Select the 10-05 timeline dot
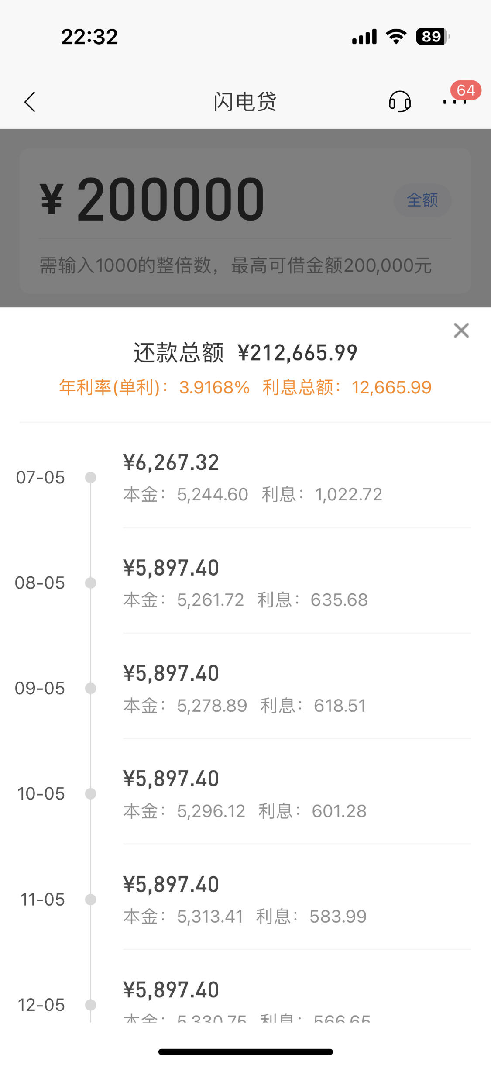Screen dimensions: 491x1065 91,793
